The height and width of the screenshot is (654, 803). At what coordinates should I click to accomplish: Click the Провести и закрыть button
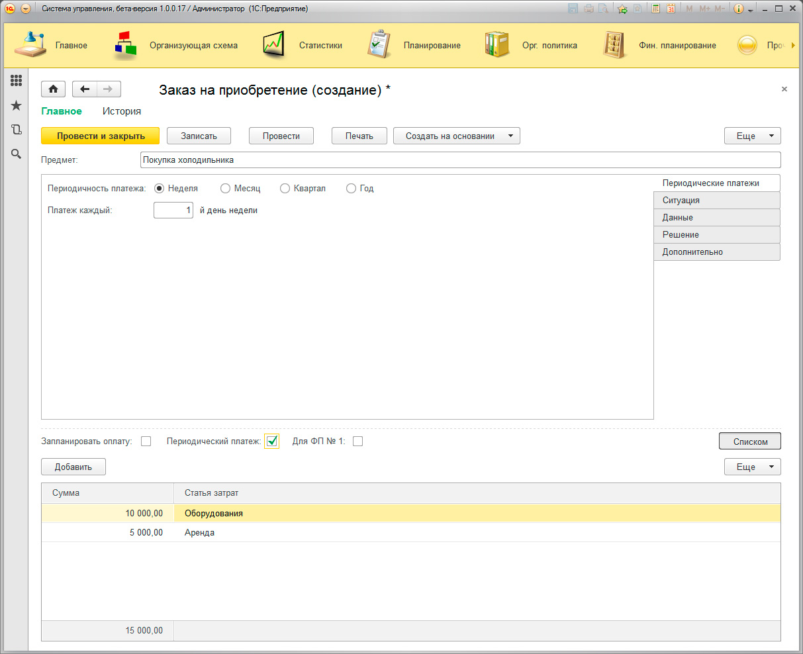click(101, 136)
